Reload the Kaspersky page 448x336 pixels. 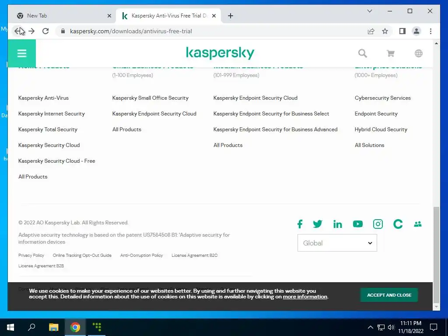[45, 31]
